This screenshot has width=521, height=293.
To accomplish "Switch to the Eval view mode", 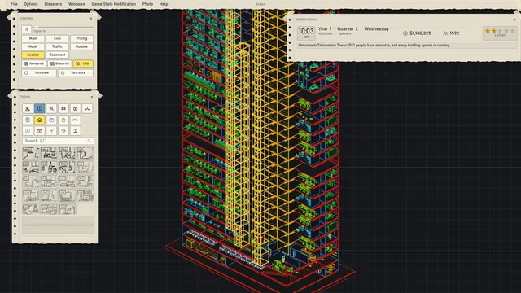I will tap(57, 38).
